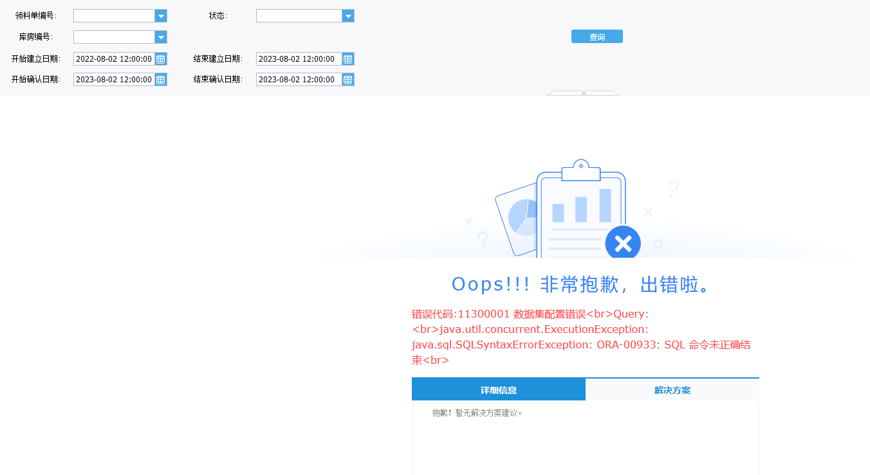
Task: Click the red error code message text
Action: pyautogui.click(x=581, y=337)
